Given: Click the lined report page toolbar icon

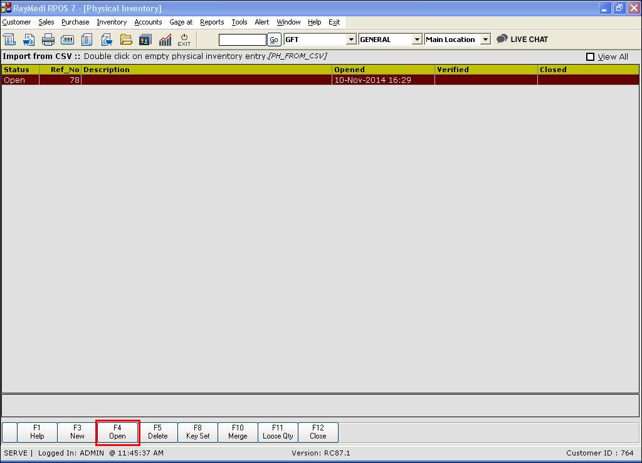Looking at the screenshot, I should coord(87,40).
